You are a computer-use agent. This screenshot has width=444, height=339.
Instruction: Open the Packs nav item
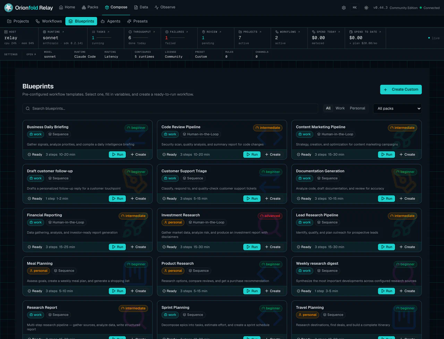[x=90, y=7]
